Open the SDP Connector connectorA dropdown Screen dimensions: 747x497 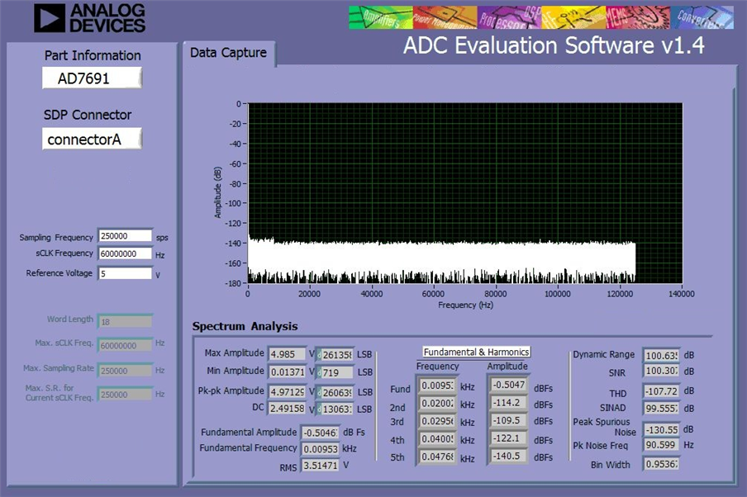pos(92,139)
